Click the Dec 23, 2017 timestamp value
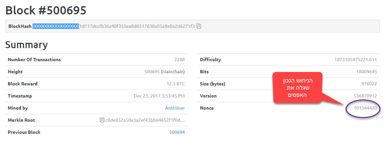This screenshot has height=141, width=389. [x=159, y=96]
